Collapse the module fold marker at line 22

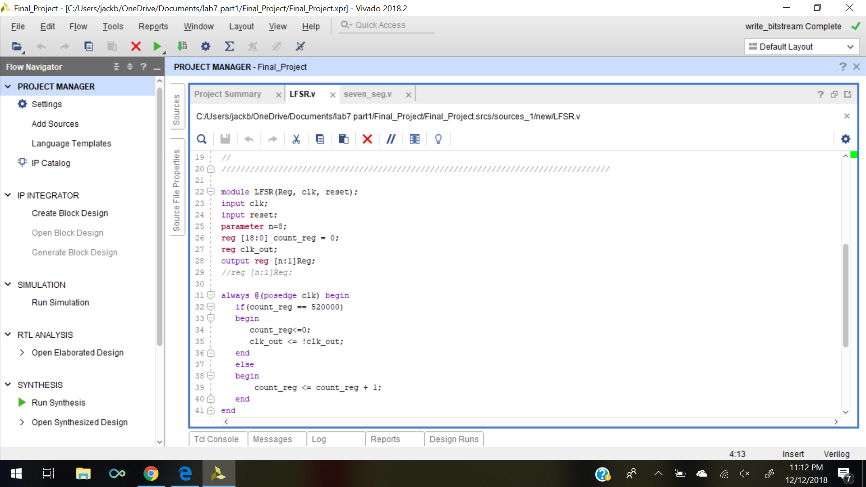click(x=211, y=192)
